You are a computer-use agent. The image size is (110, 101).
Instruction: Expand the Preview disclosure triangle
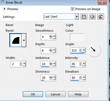tap(4, 9)
